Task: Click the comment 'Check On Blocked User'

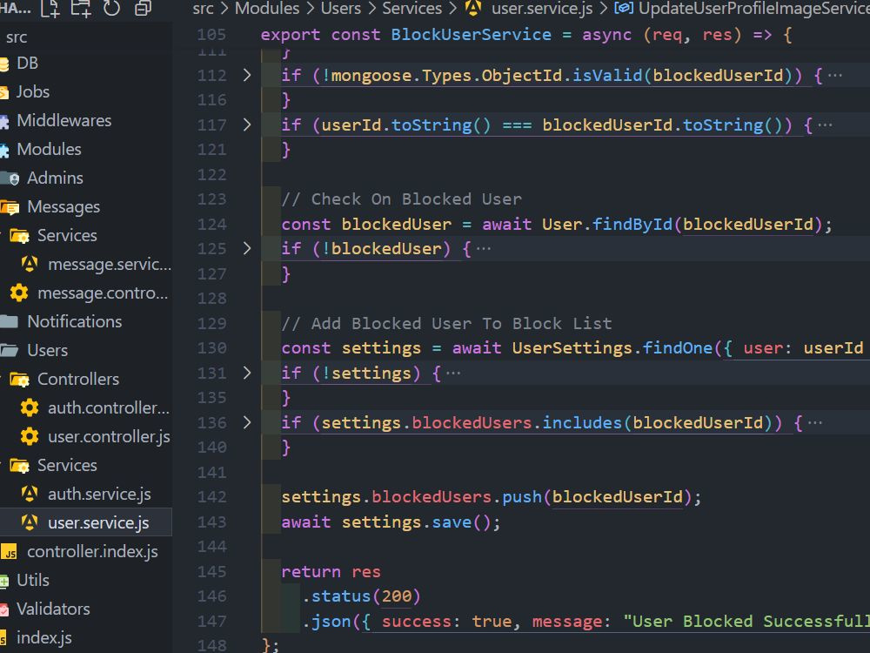Action: 402,199
